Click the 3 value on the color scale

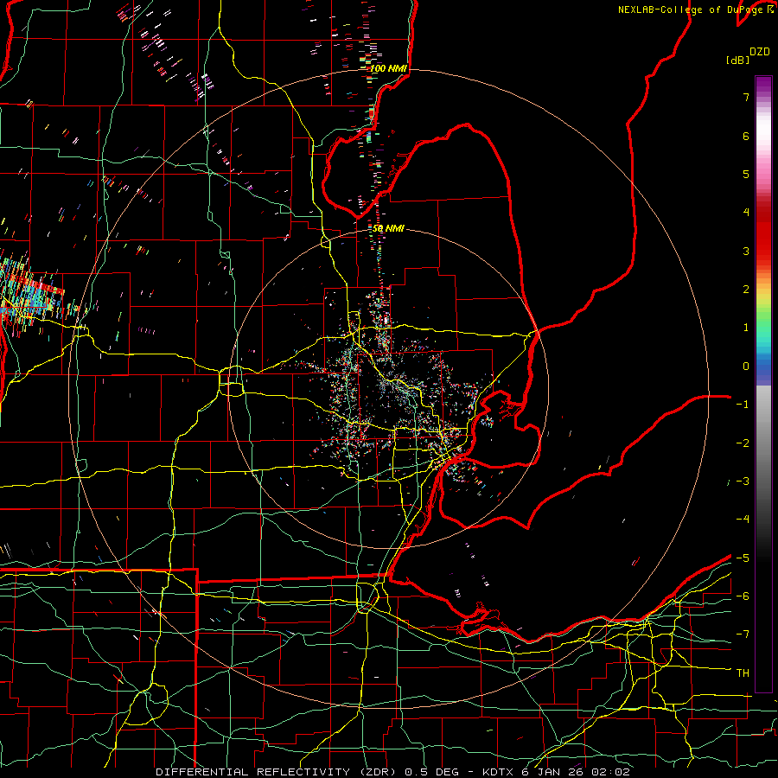(x=746, y=251)
